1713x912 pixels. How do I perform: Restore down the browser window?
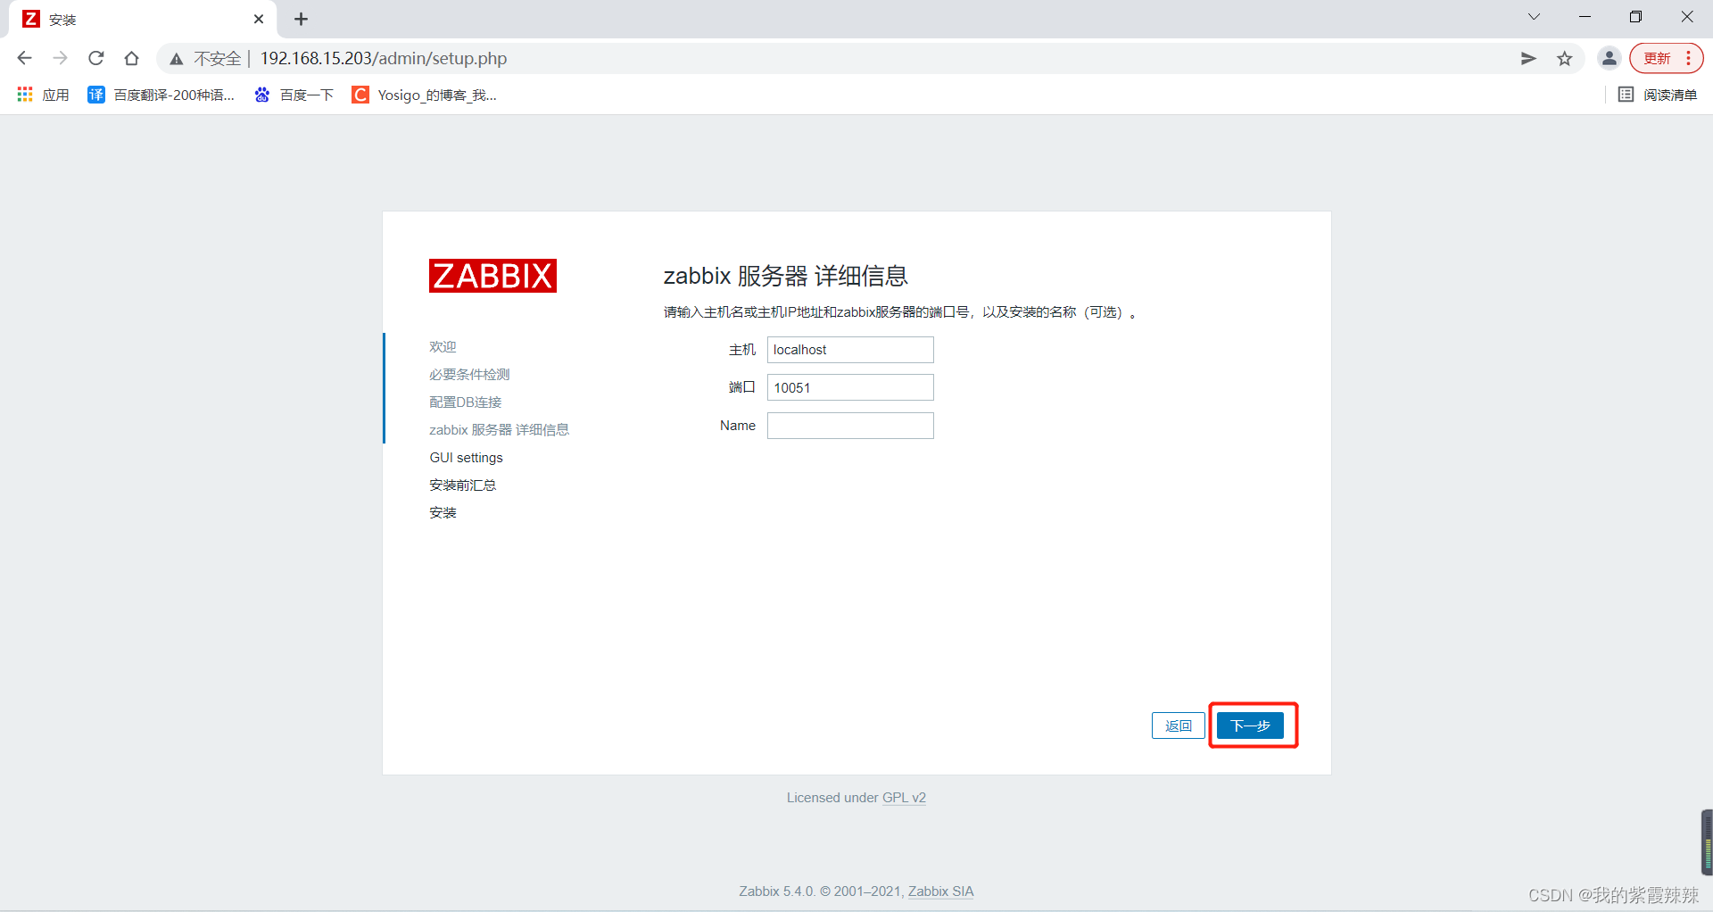(x=1635, y=17)
